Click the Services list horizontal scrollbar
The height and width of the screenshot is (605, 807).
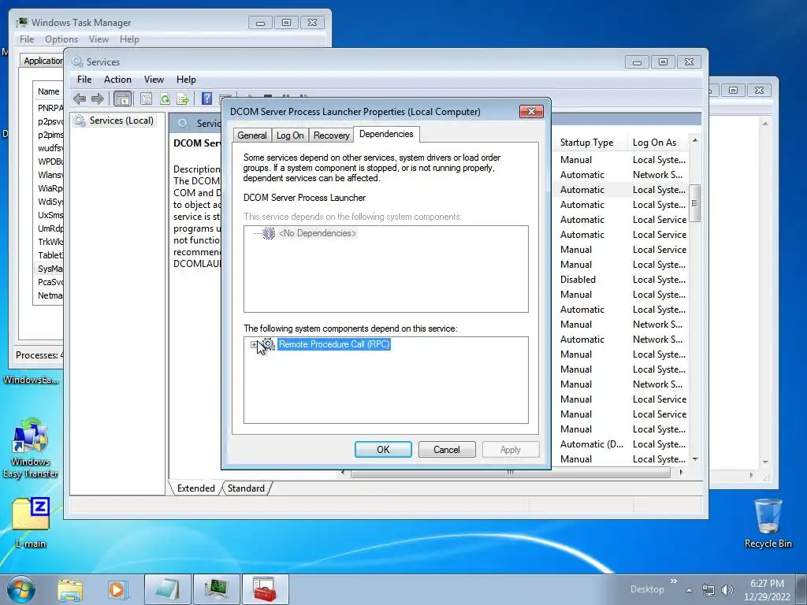(510, 473)
